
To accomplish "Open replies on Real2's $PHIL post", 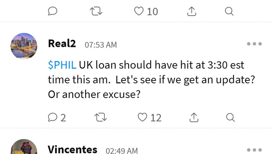I will [57, 117].
